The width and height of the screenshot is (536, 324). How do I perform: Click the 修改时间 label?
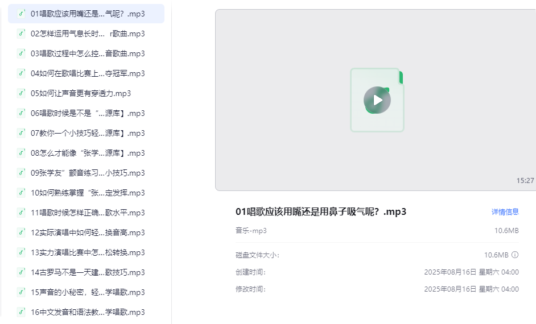coord(250,289)
